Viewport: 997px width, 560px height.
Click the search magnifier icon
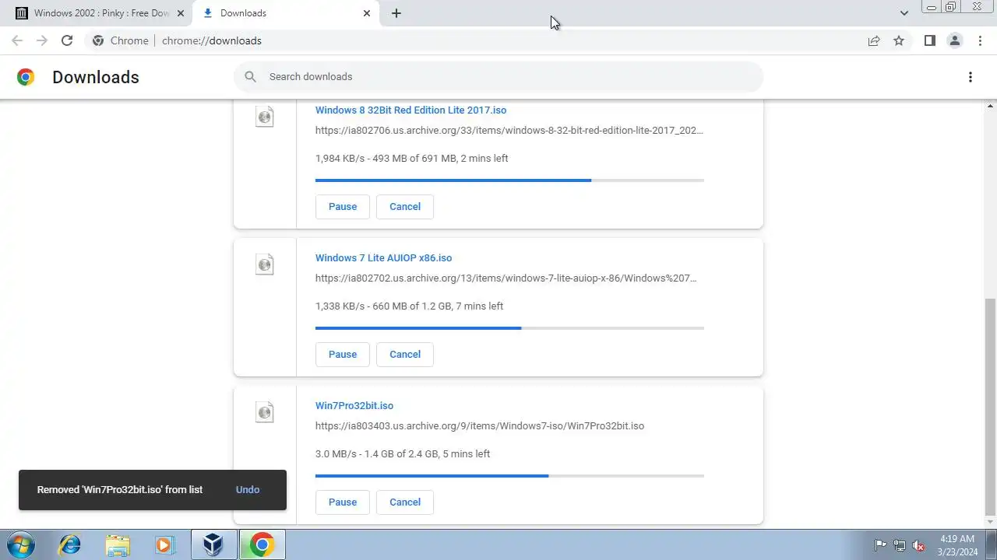click(250, 76)
